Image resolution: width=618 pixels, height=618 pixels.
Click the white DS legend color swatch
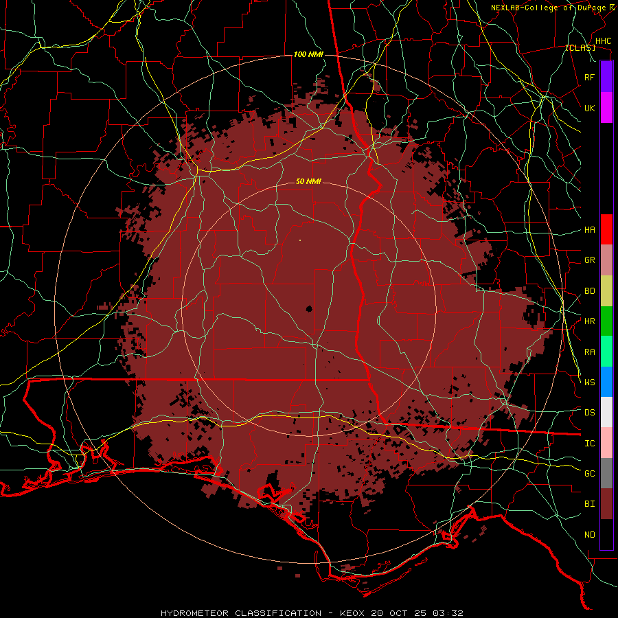606,412
